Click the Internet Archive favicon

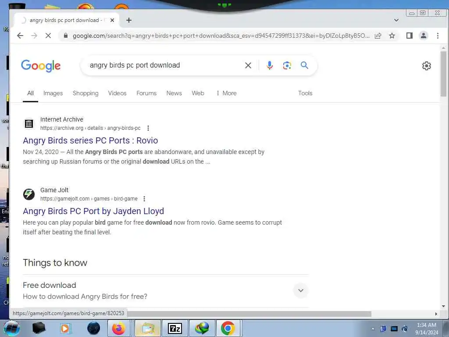point(29,123)
